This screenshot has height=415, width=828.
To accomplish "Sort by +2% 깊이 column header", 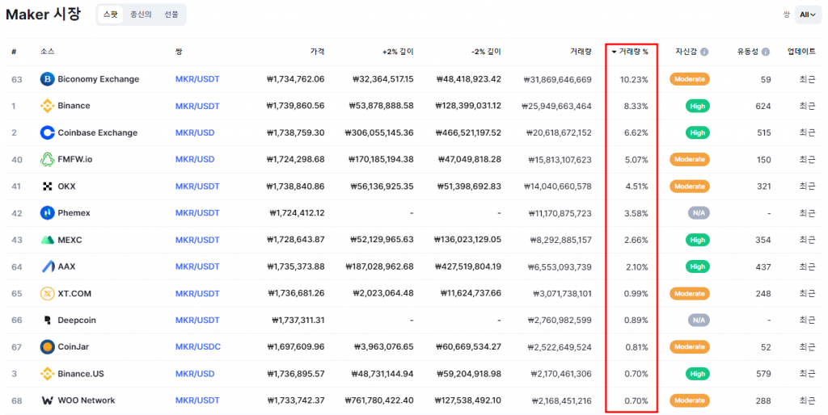I will tap(398, 52).
